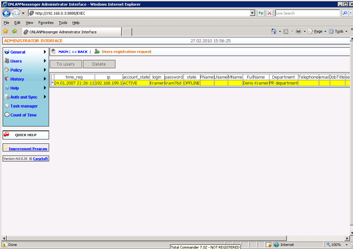Click the << BACK breadcrumb link
Screen dimensions: 353x249
click(79, 52)
